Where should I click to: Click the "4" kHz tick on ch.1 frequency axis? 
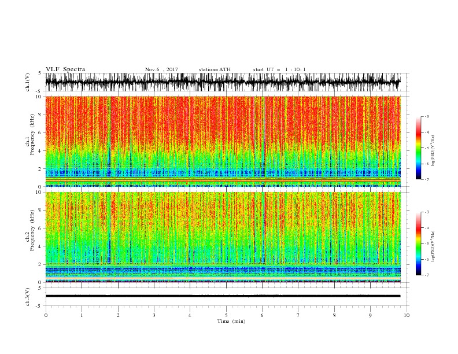pos(40,151)
